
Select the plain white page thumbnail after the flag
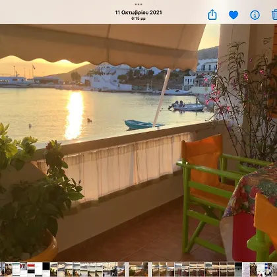[x=38, y=269]
